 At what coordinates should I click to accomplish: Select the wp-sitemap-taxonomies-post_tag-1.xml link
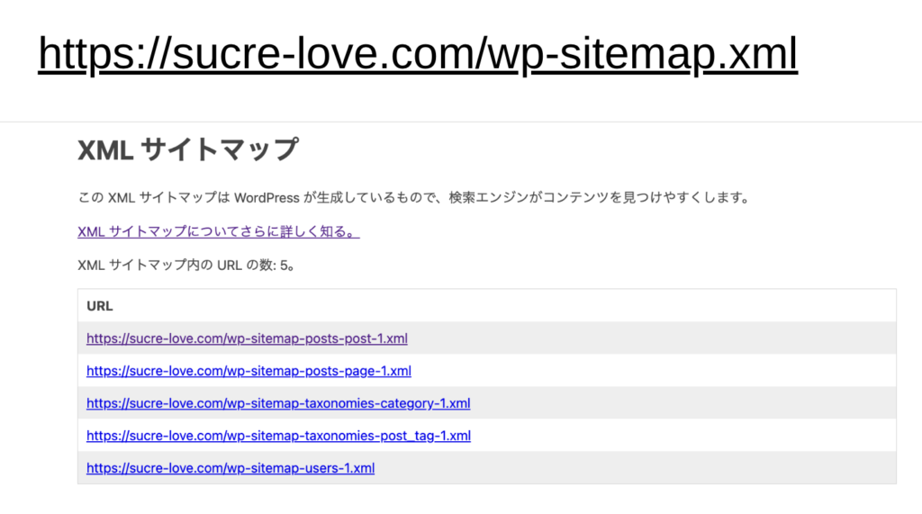(x=278, y=436)
